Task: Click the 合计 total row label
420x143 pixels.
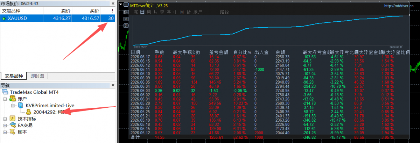Action: pyautogui.click(x=135, y=137)
